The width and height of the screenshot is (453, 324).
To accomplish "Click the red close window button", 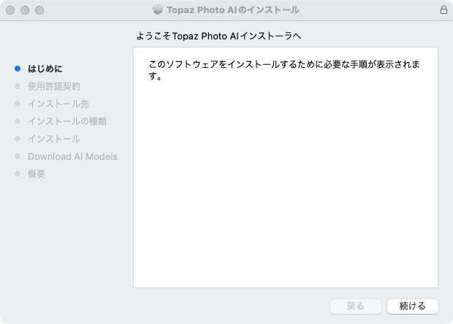I will point(10,10).
